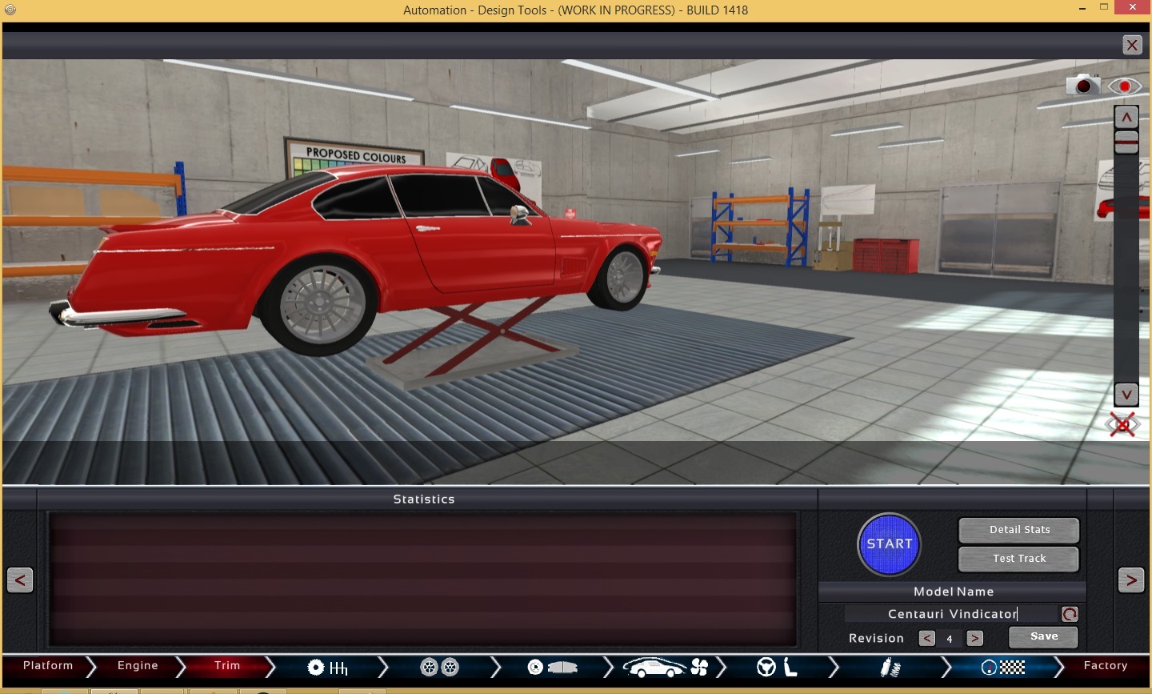The image size is (1152, 694).
Task: Switch to the Engine tab
Action: click(x=138, y=666)
